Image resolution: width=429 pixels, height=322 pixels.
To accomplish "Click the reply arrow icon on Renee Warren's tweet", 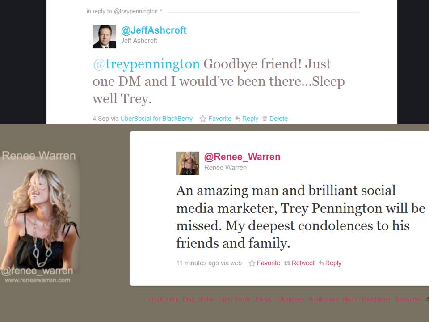I will (x=321, y=263).
